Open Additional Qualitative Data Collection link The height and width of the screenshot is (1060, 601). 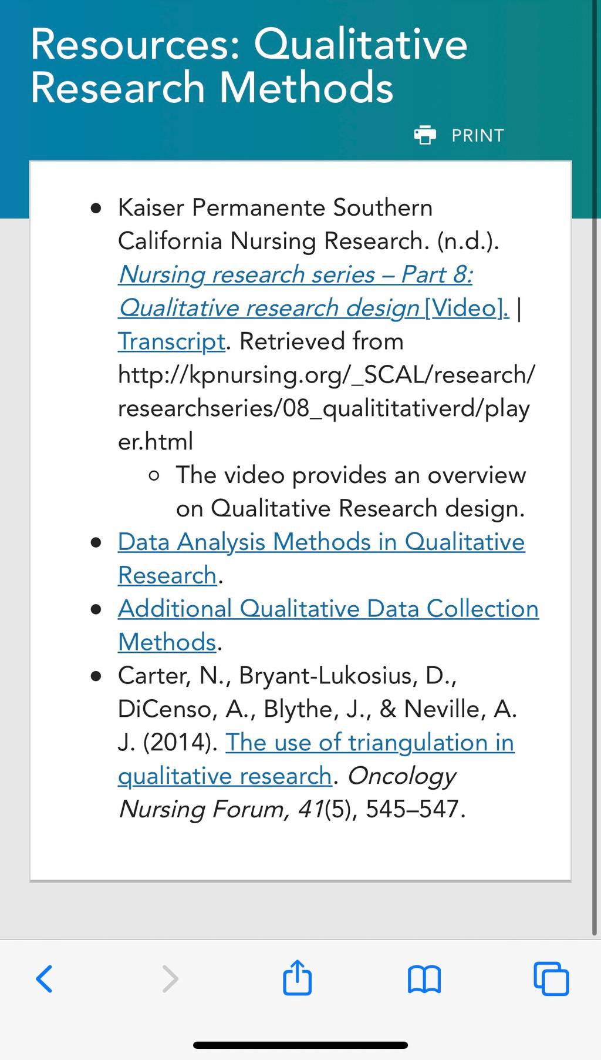pyautogui.click(x=328, y=609)
